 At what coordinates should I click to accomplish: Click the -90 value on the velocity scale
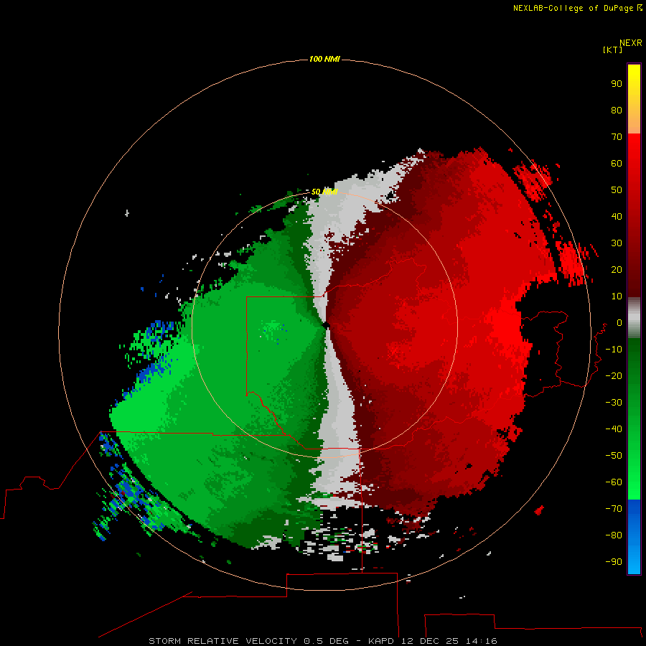(x=614, y=562)
